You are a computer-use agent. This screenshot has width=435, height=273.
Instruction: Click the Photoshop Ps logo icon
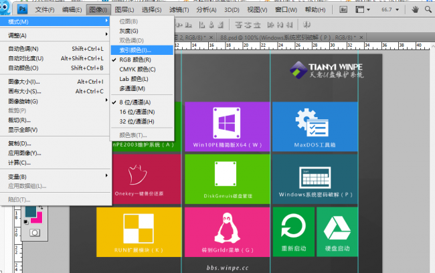[22, 9]
